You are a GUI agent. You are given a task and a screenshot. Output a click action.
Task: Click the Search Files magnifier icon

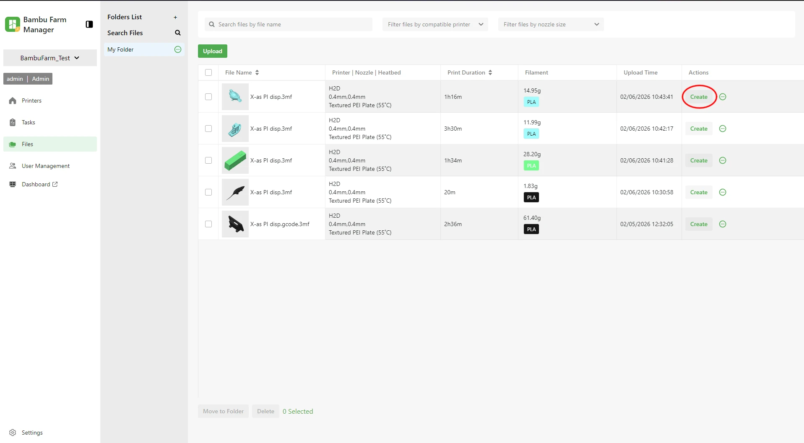coord(177,33)
